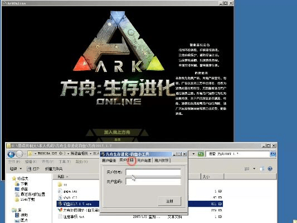Image resolution: width=297 pixels, height=223 pixels.
Task: Click the 收藏夹 favorites star icon
Action: pyautogui.click(x=14, y=178)
